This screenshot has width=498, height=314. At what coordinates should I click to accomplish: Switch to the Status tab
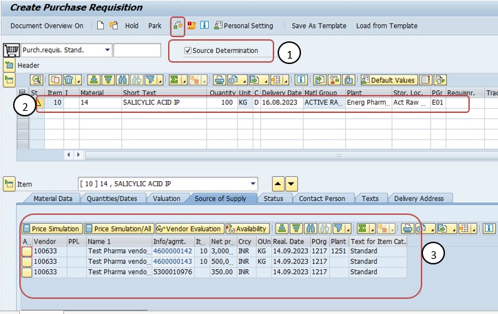pos(273,198)
